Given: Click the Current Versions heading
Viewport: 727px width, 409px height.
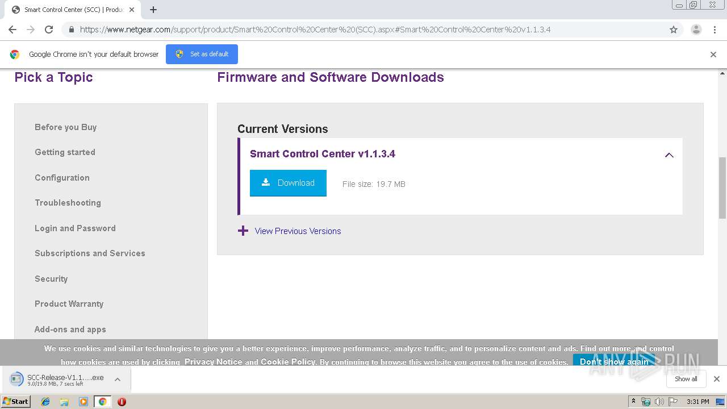Looking at the screenshot, I should (x=283, y=129).
